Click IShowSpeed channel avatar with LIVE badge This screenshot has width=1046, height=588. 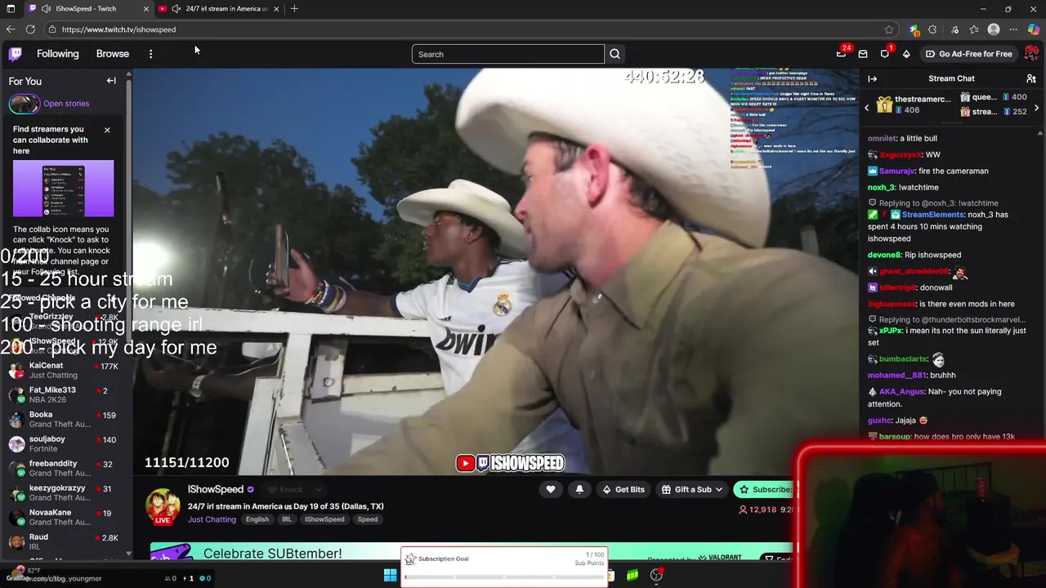pos(163,506)
